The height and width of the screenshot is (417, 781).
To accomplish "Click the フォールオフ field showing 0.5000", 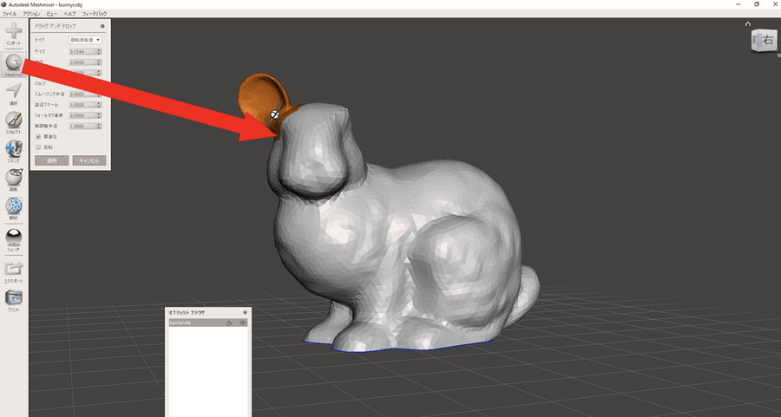I will tap(85, 115).
